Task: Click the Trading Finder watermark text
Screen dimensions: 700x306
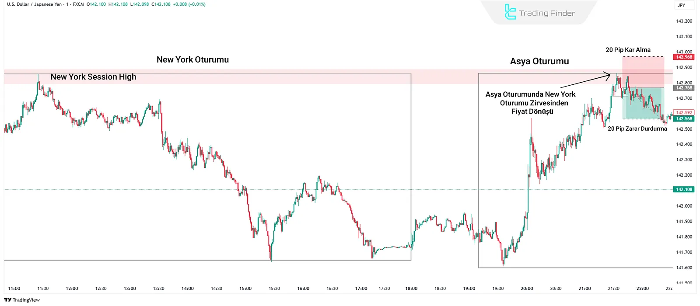Action: 547,13
